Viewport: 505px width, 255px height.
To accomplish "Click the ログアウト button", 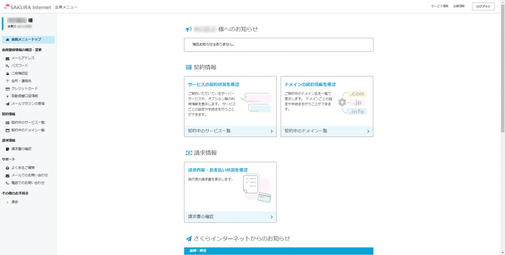I will (x=483, y=6).
